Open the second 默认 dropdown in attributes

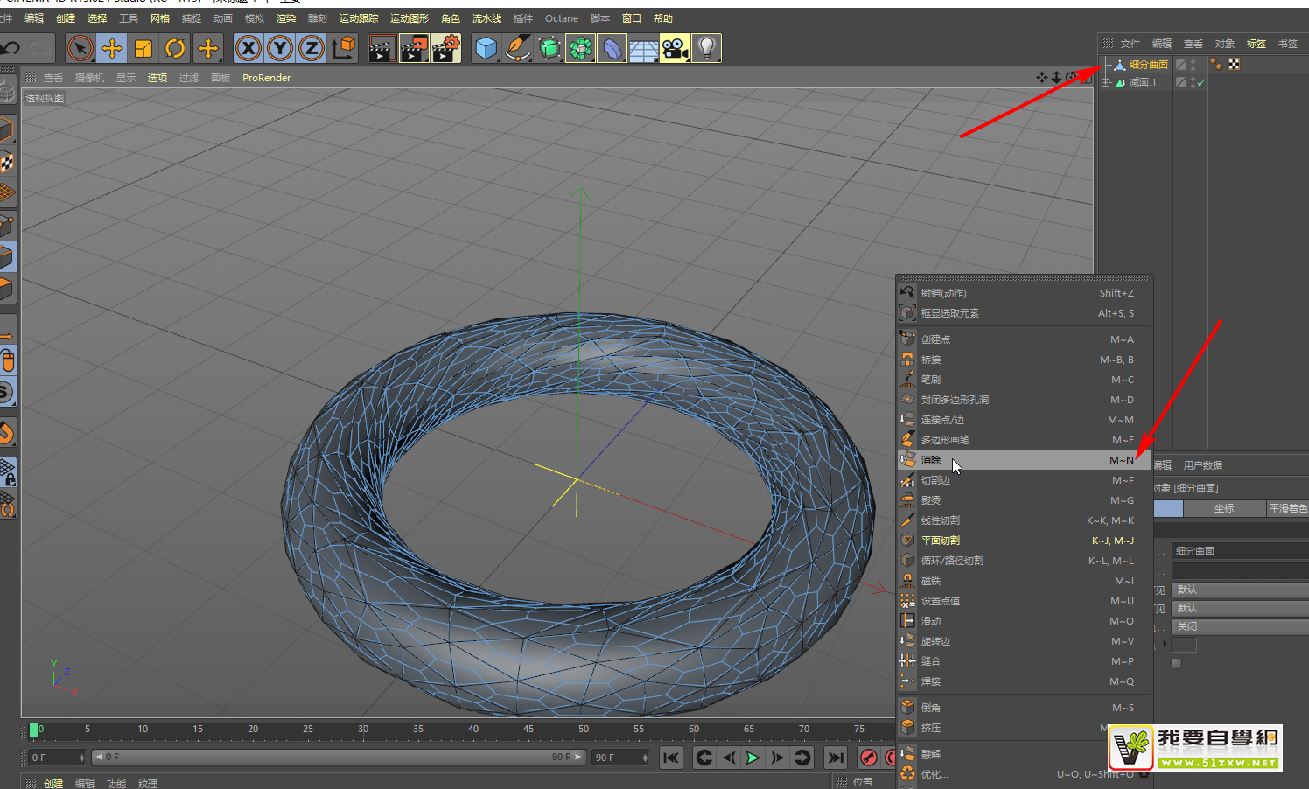[x=1240, y=608]
